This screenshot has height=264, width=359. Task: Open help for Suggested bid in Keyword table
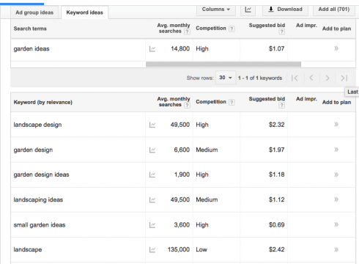281,105
